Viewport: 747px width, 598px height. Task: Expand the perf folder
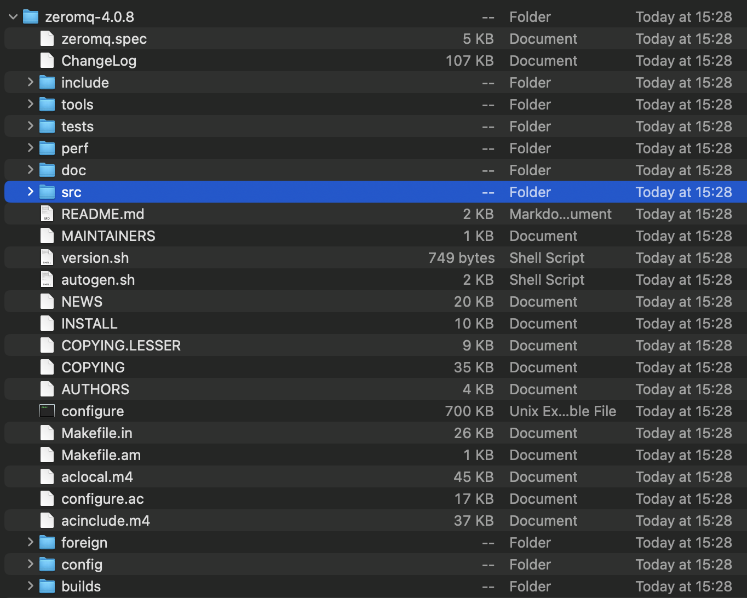[31, 148]
